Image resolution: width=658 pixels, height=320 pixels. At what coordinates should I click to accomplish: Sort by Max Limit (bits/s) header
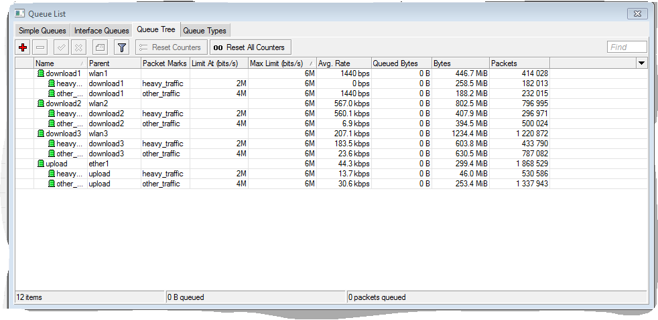pyautogui.click(x=282, y=63)
